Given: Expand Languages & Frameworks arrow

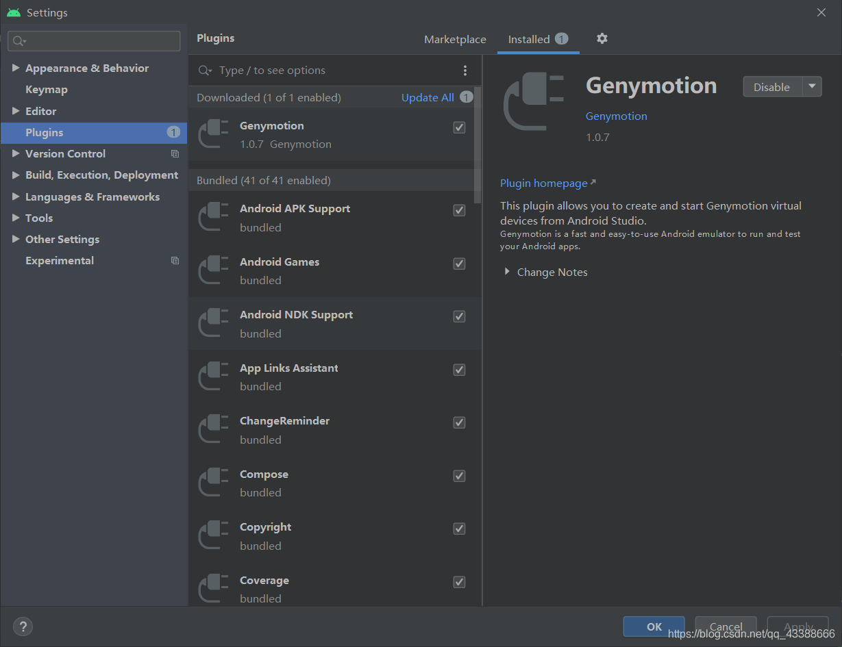Looking at the screenshot, I should tap(16, 196).
